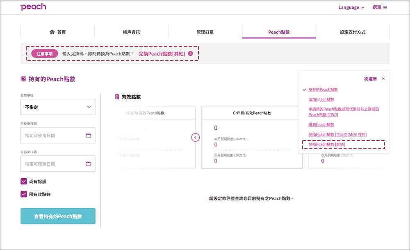The width and height of the screenshot is (410, 250).
Task: Go to the 設定支付方式 tab
Action: coord(353,32)
